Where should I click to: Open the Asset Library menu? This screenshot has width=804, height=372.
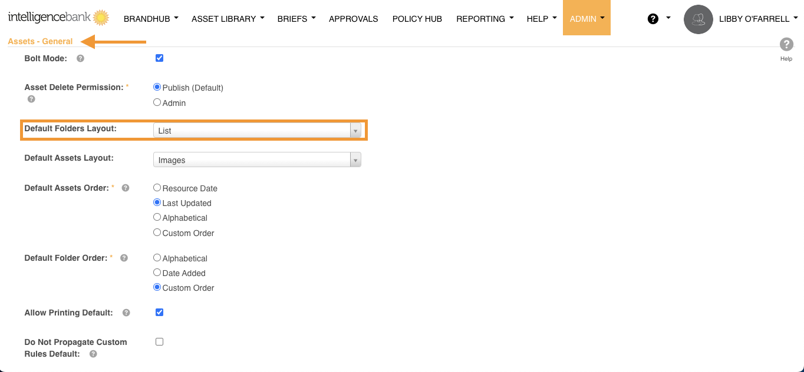[228, 19]
